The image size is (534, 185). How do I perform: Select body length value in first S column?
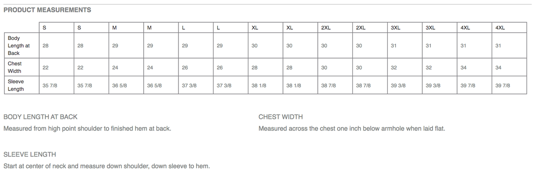click(45, 46)
